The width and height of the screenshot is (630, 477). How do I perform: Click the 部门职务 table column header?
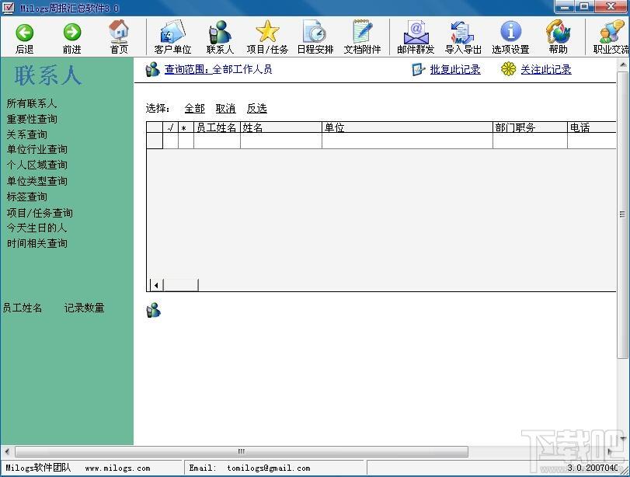[530, 127]
